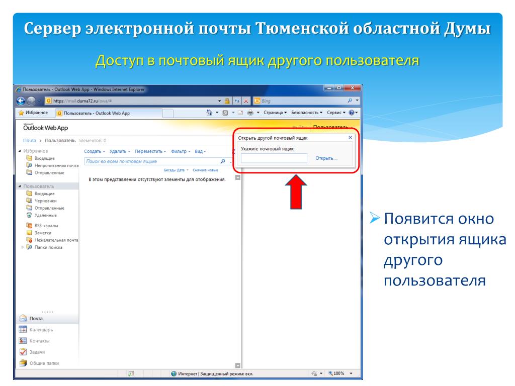This screenshot has height=386, width=515.
Task: Switch to the Общие папки module
Action: (x=47, y=363)
